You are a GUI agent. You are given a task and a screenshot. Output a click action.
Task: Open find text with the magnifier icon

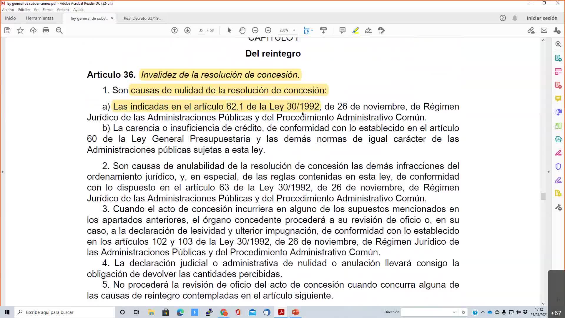click(x=59, y=30)
